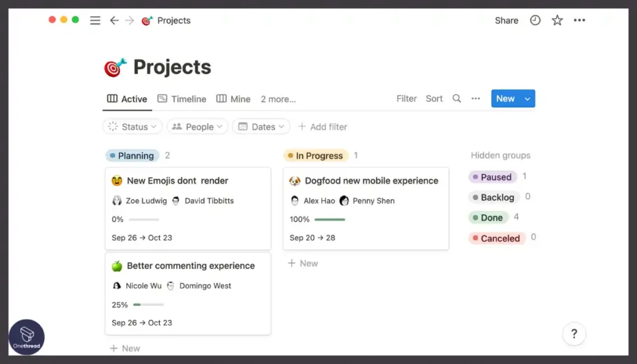Click the dog avatar on Dogfood card

tap(293, 180)
